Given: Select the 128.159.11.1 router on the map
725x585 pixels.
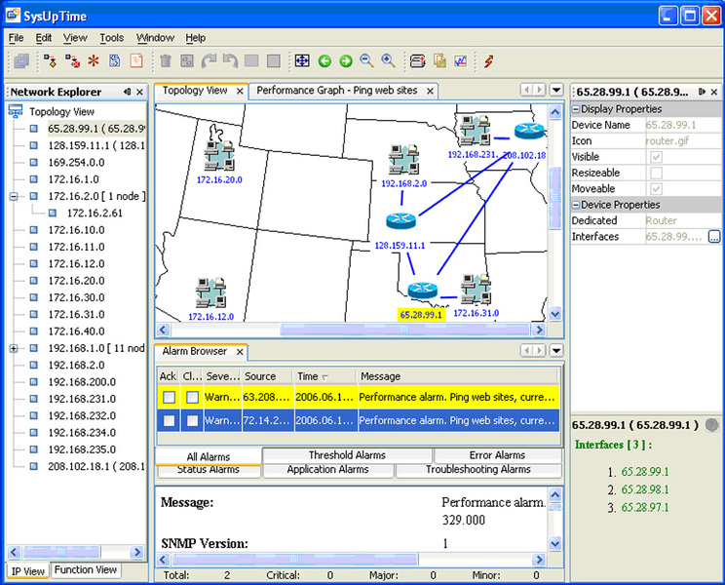Looking at the screenshot, I should 401,220.
